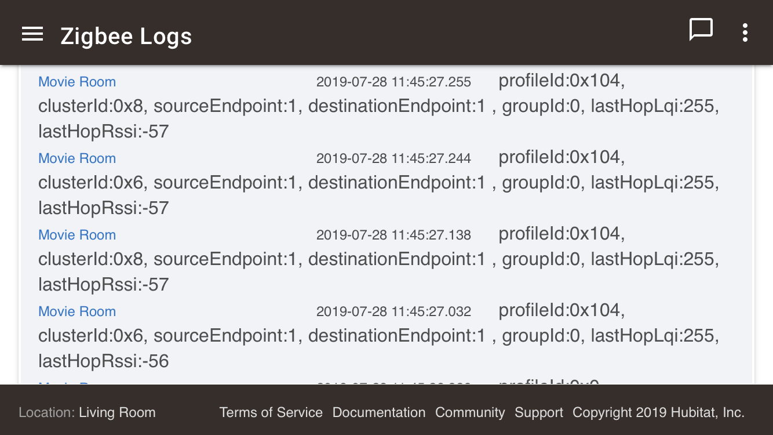Screen dimensions: 773x435
Task: Click the Zigbee Logs page title
Action: coord(126,36)
